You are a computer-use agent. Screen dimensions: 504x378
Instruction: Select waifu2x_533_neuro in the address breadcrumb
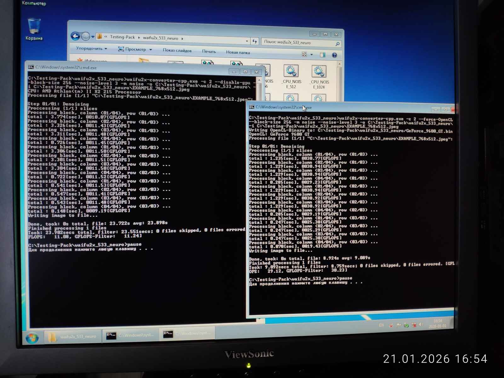pos(160,38)
